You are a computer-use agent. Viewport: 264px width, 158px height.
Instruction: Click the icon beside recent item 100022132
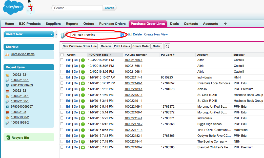pyautogui.click(x=7, y=91)
